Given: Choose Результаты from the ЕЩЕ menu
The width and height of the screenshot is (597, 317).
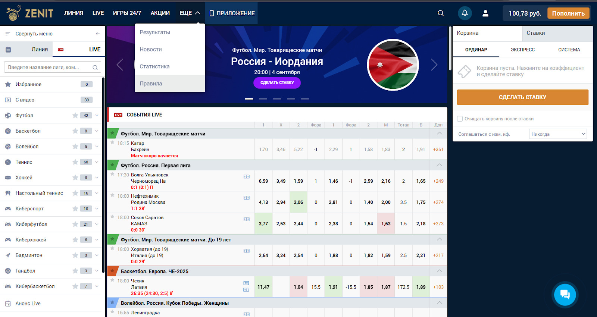Looking at the screenshot, I should pos(170,32).
